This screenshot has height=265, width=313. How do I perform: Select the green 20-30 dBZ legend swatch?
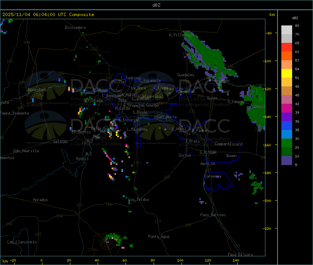coord(287,143)
